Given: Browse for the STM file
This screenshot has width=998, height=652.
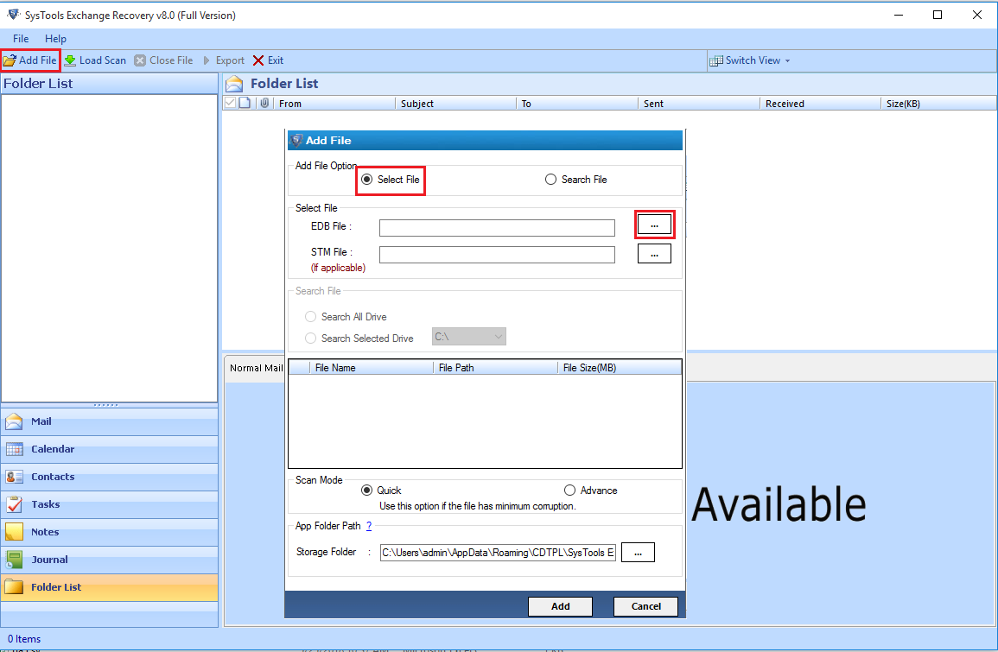Looking at the screenshot, I should 654,254.
